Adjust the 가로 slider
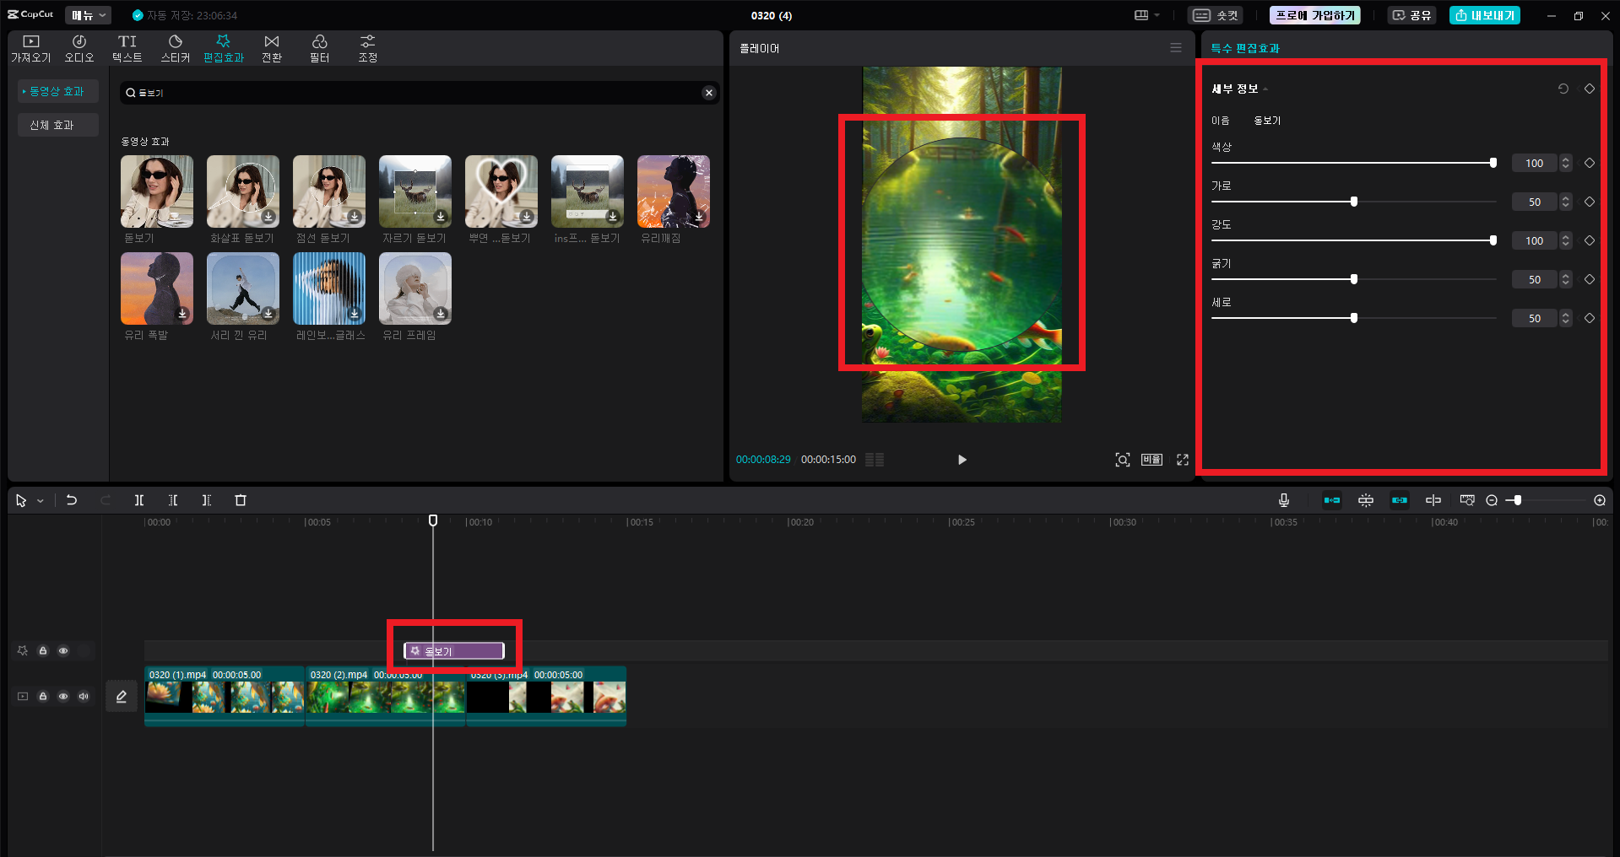 1353,202
